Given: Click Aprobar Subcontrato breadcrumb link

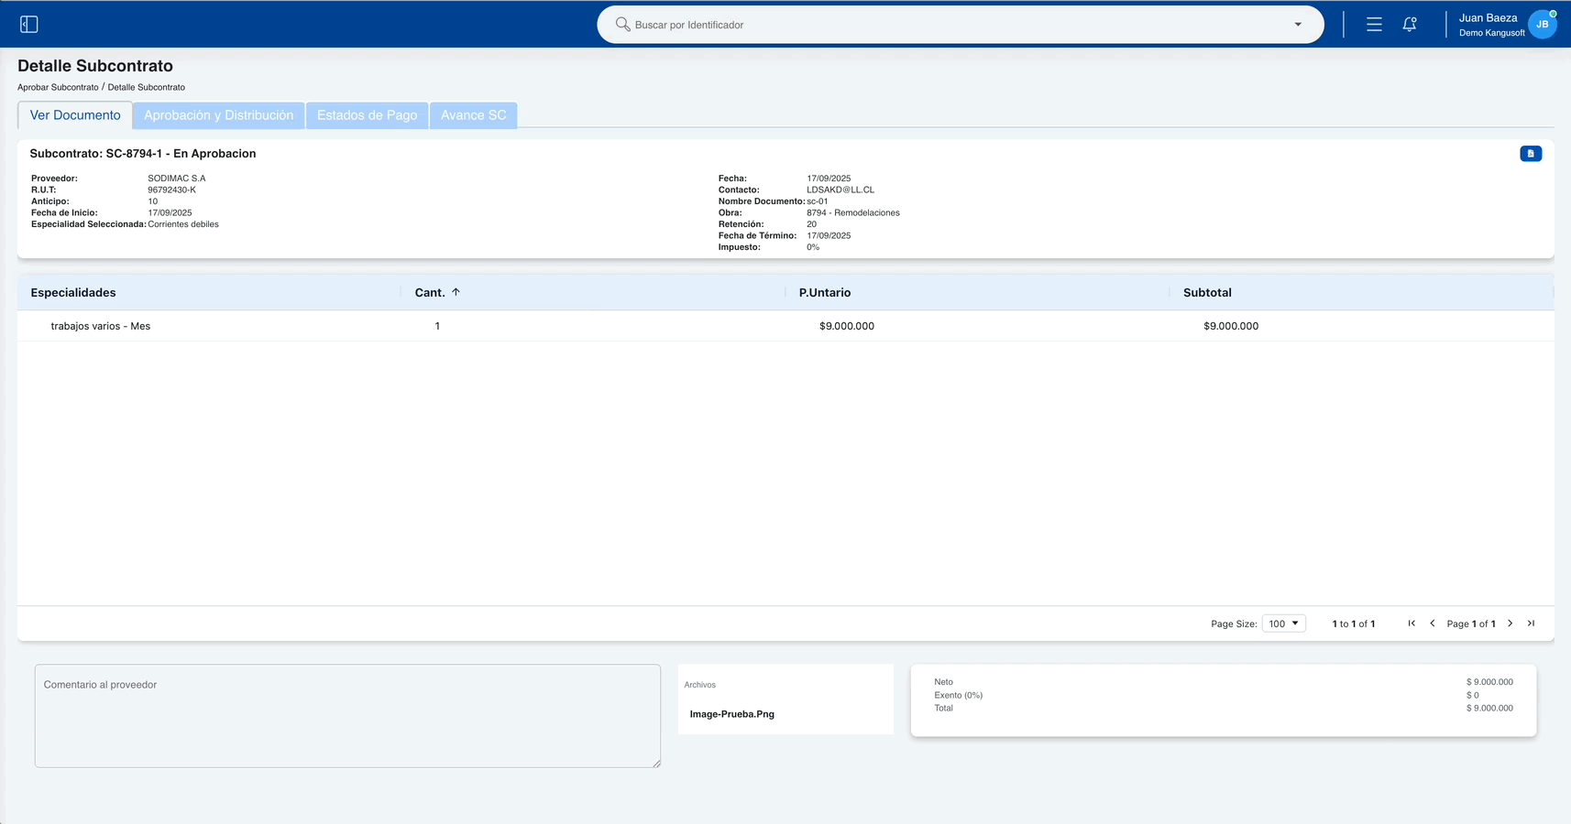Looking at the screenshot, I should [58, 87].
